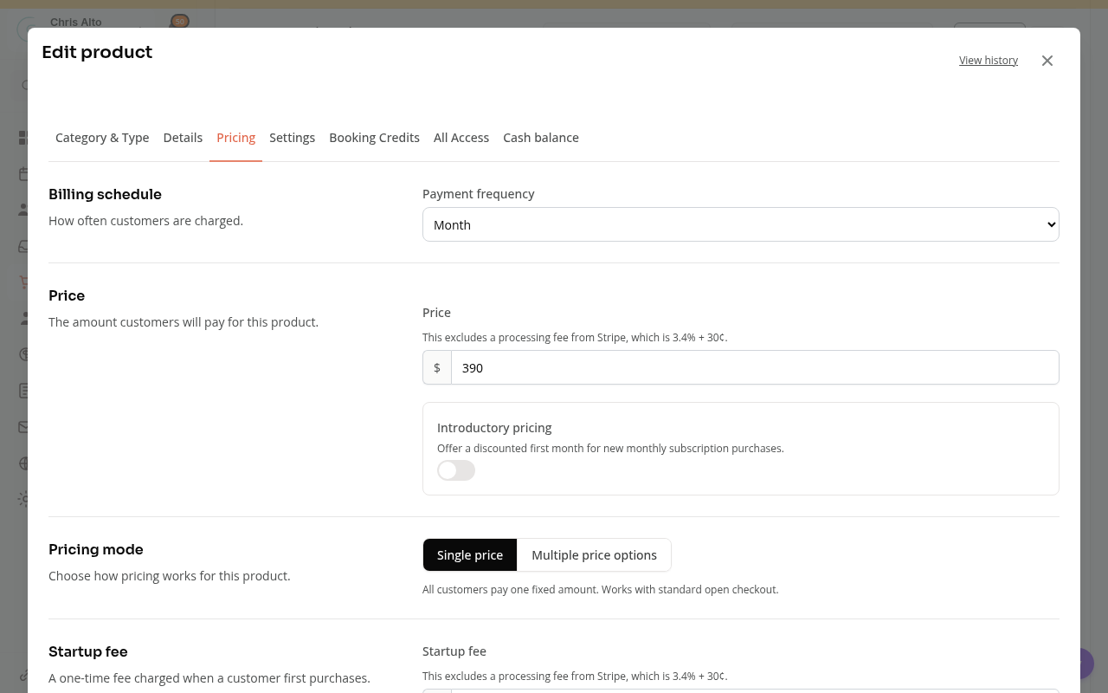Open the globe sidebar icon
The image size is (1108, 693).
coord(23,463)
